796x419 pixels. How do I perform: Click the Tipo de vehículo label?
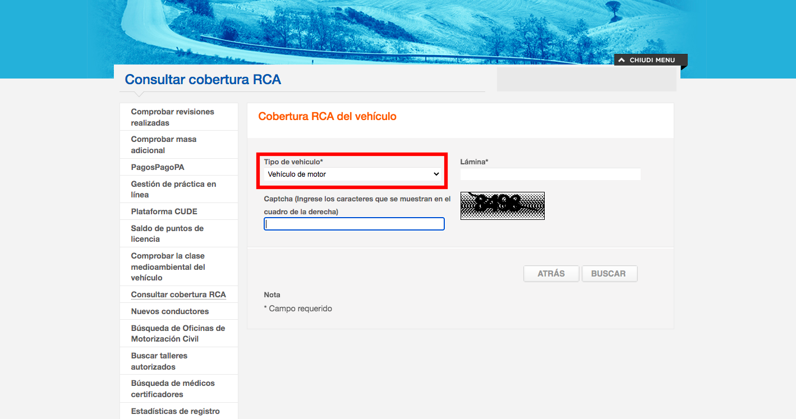point(293,162)
